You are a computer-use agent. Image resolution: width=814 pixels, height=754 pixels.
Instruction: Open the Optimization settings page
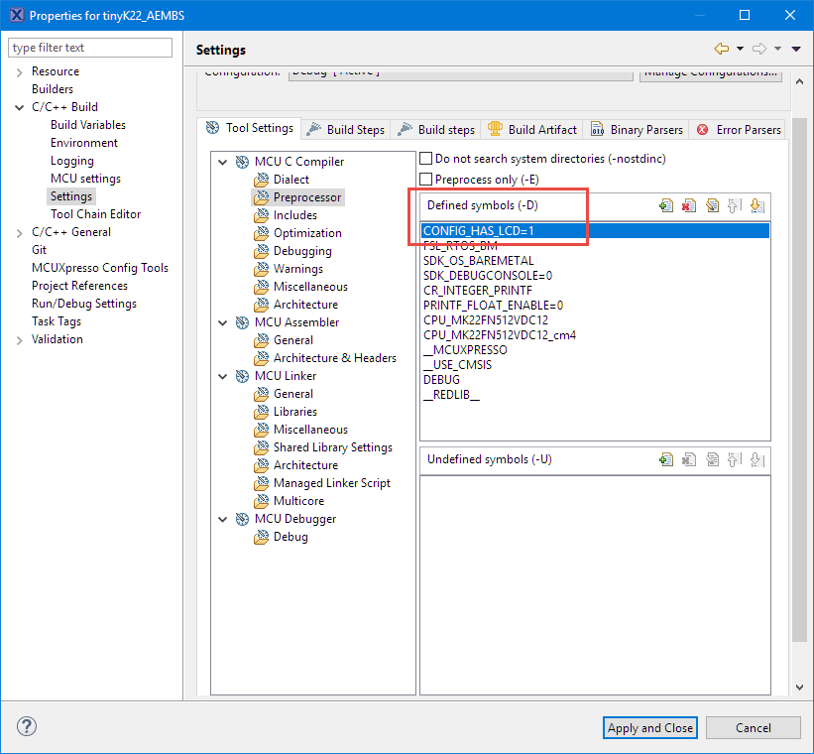[x=307, y=233]
